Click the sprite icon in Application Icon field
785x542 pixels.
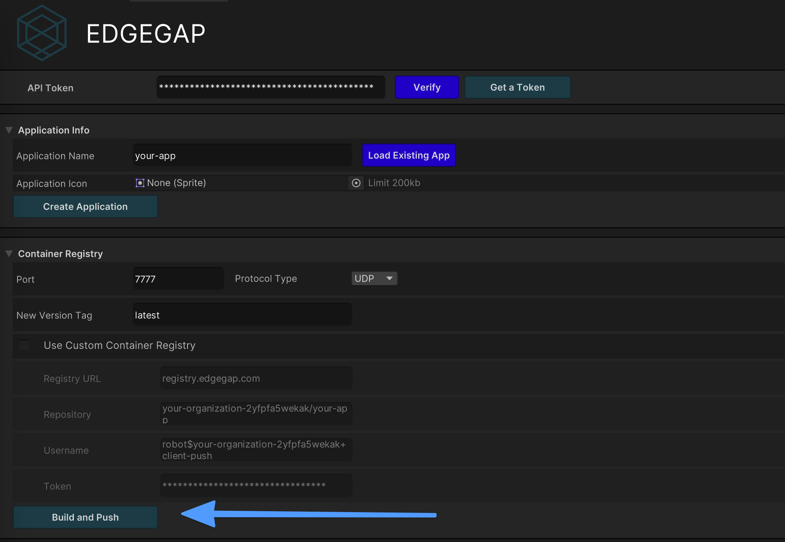(140, 183)
